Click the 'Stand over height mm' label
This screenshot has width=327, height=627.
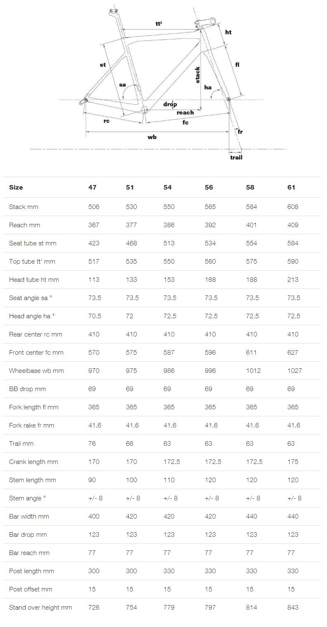click(x=40, y=608)
